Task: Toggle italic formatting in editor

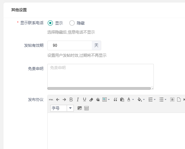Action: pyautogui.click(x=78, y=100)
